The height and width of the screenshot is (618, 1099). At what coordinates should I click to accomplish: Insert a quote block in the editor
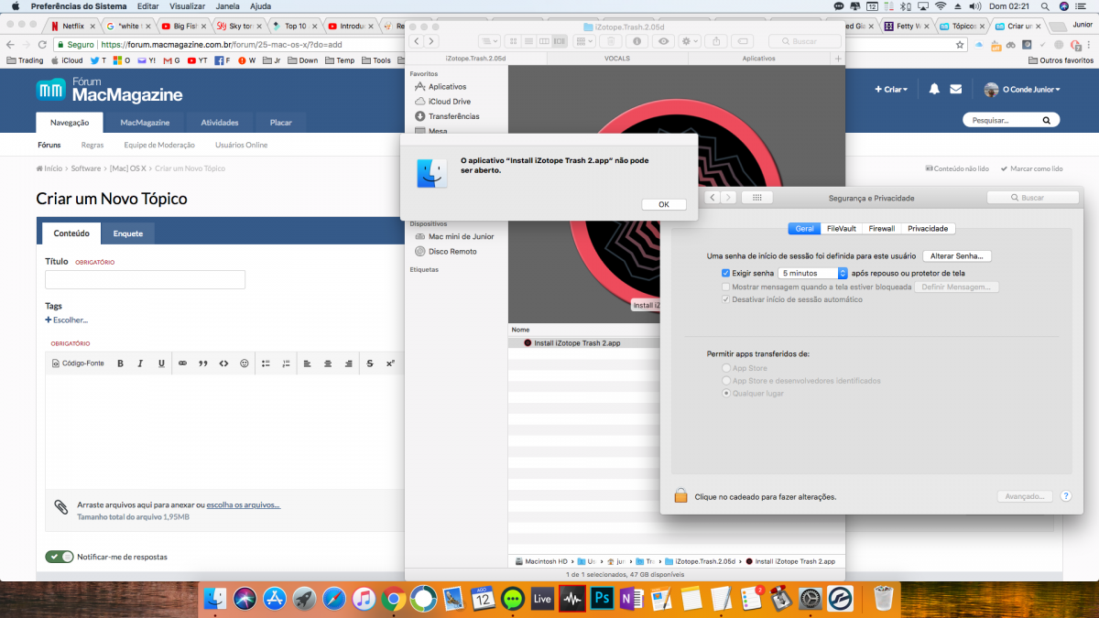click(x=203, y=363)
